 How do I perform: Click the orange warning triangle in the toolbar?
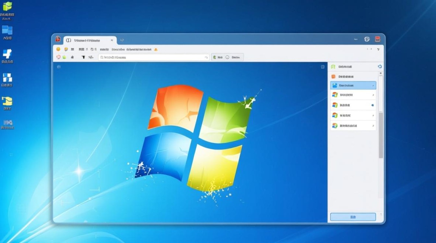[156, 50]
